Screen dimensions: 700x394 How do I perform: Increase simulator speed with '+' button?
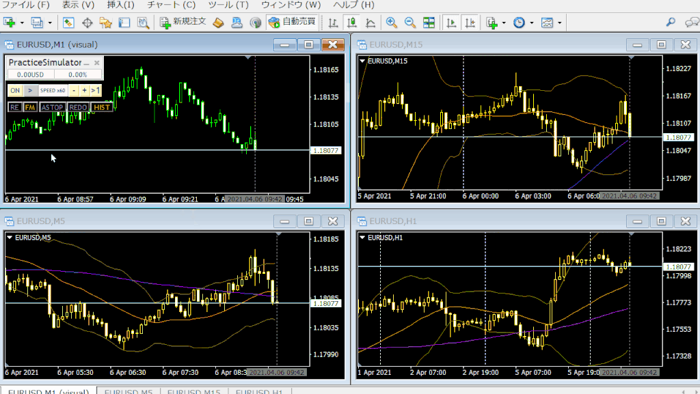84,91
